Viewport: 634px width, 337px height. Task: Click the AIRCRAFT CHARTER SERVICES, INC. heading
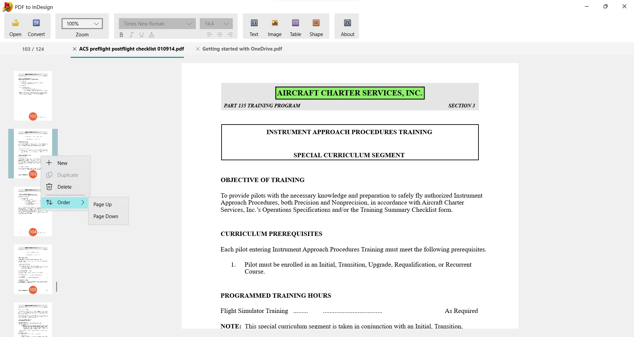coord(350,93)
